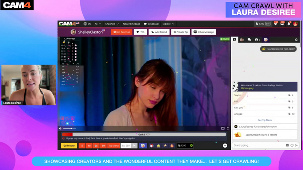Open the heart notifications icon in the top bar
This screenshot has height=170, width=303.
[x=276, y=24]
